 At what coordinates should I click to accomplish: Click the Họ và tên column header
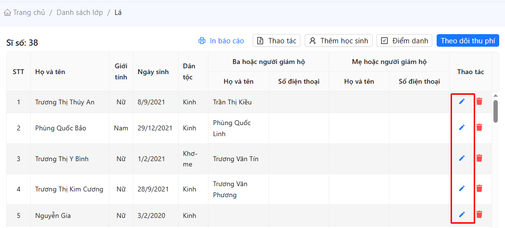pyautogui.click(x=50, y=72)
